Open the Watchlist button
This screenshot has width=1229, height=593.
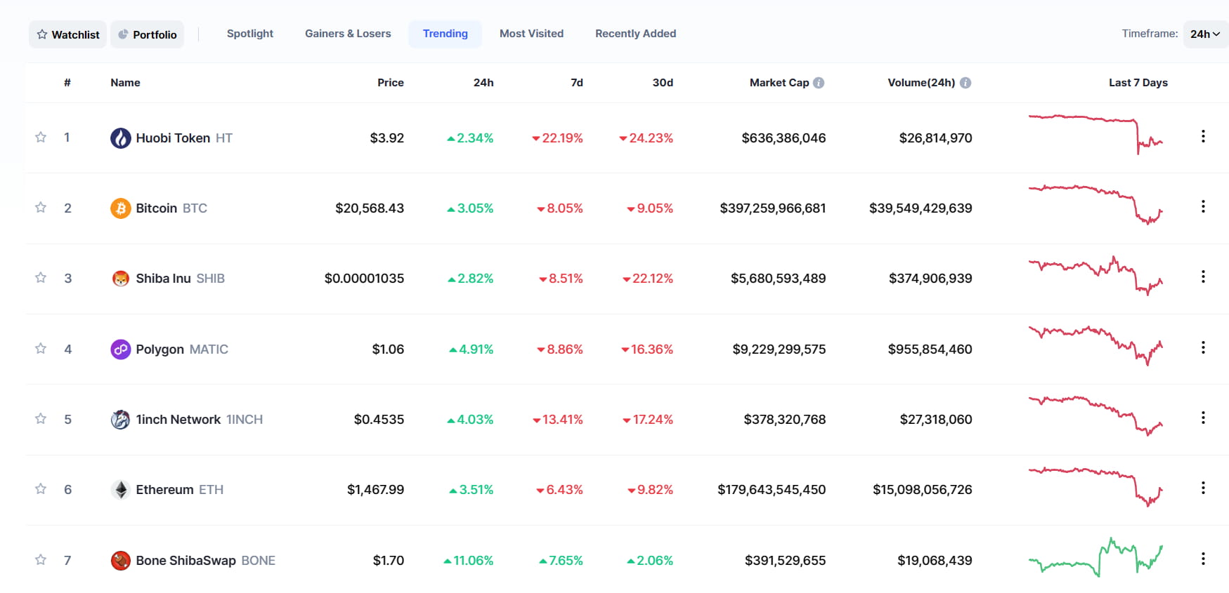click(68, 34)
